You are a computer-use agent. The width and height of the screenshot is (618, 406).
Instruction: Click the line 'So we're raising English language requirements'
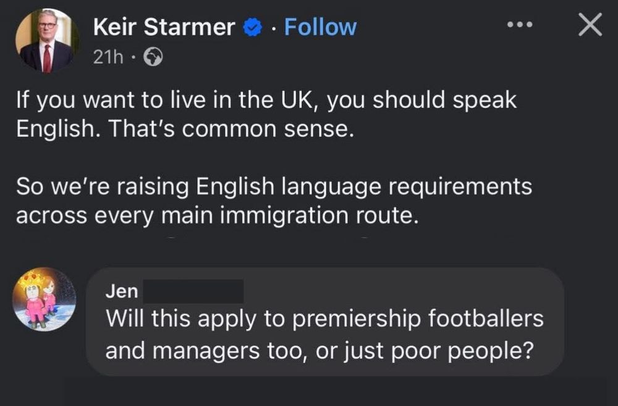pyautogui.click(x=273, y=186)
